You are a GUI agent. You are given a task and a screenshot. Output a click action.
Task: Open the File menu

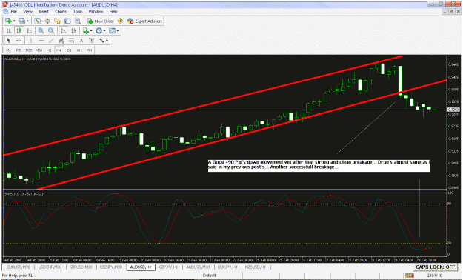point(13,12)
